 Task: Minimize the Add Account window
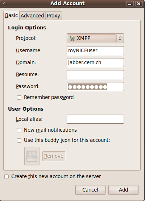pyautogui.click(x=130, y=4)
